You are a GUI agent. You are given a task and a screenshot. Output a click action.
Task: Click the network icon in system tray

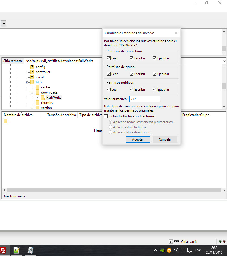point(183,250)
